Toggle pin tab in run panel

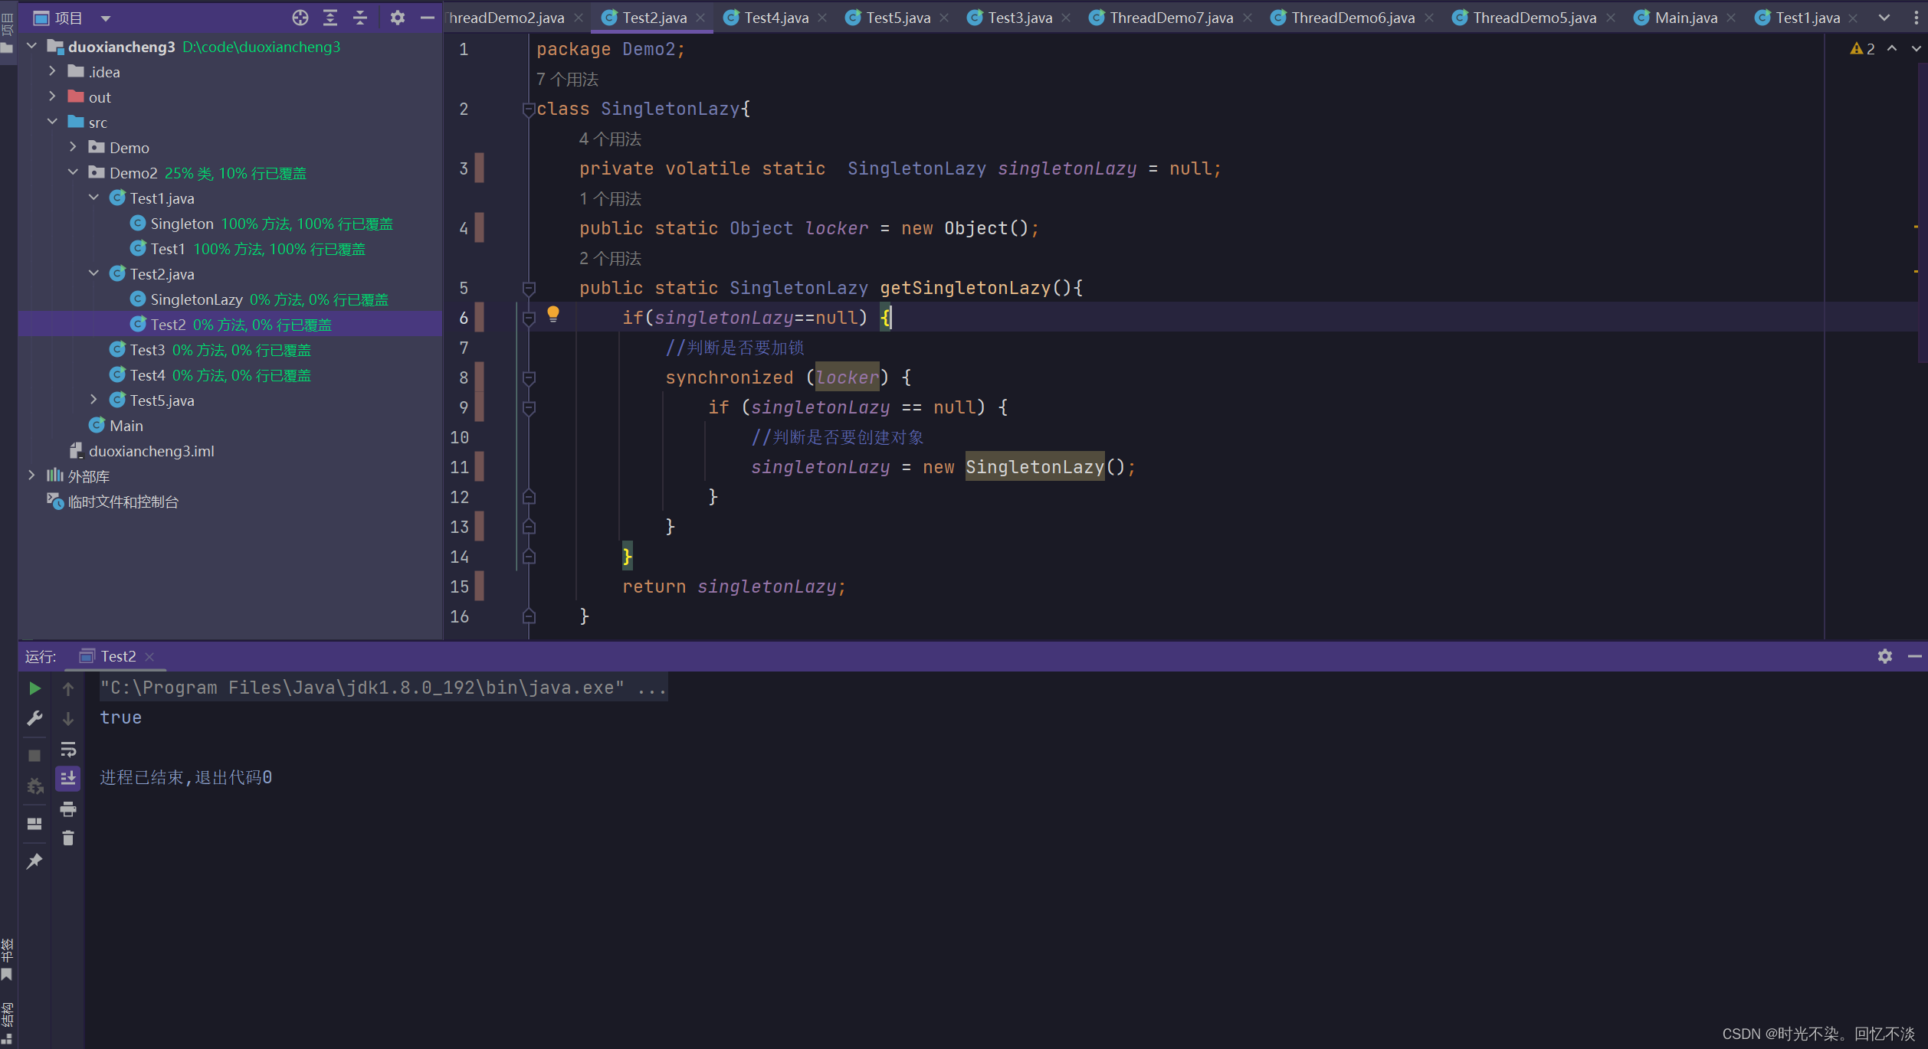coord(34,861)
